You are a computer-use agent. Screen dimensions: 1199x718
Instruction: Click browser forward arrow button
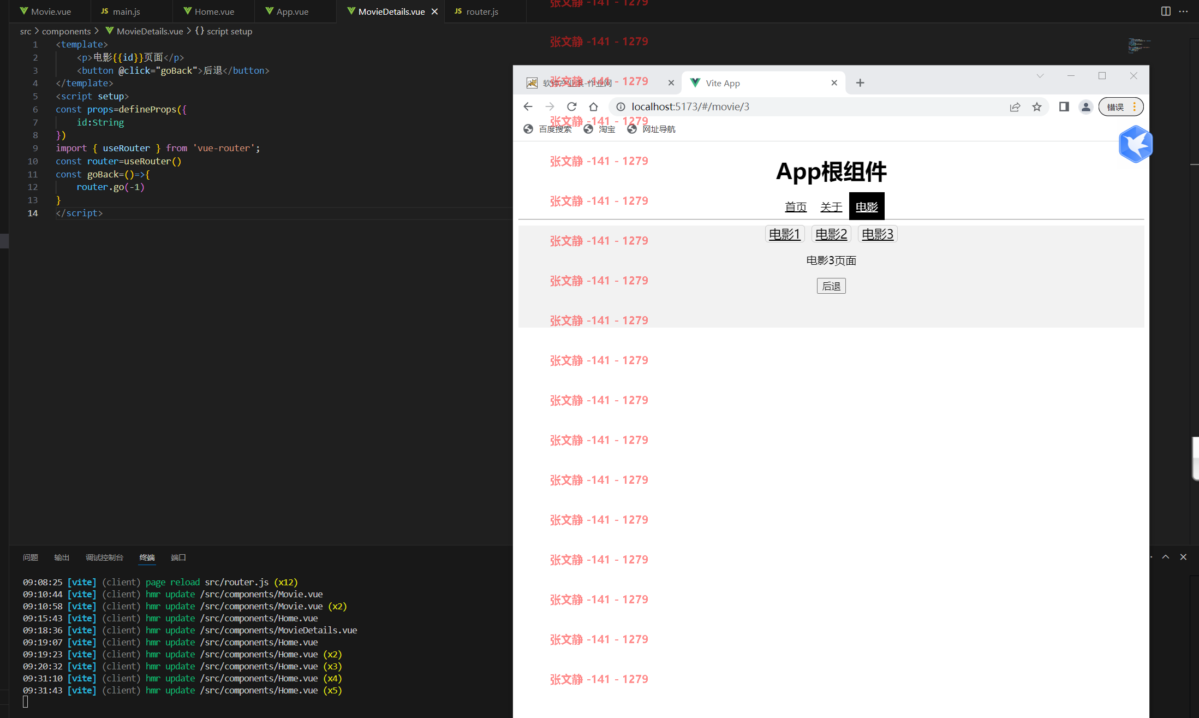point(550,106)
